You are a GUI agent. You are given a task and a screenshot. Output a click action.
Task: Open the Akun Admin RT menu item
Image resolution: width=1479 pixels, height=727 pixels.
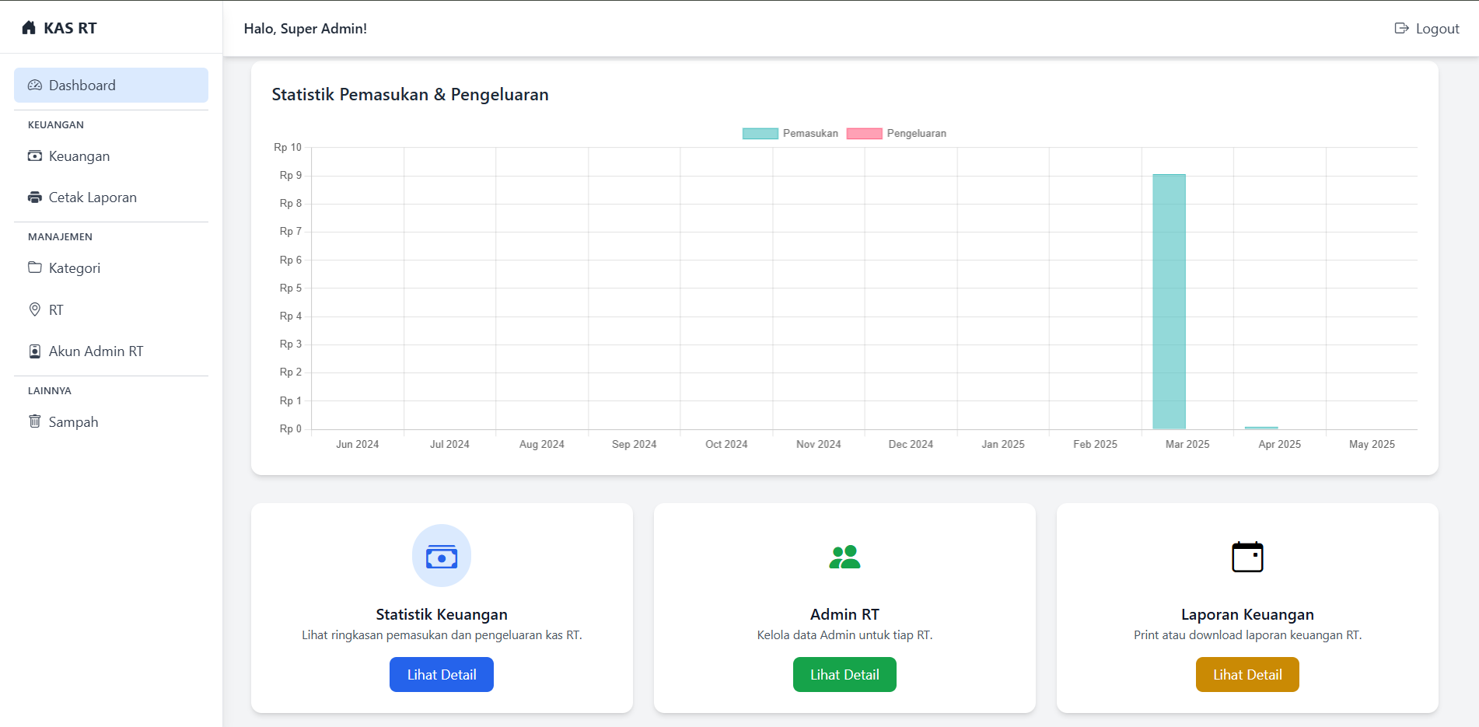click(x=96, y=351)
